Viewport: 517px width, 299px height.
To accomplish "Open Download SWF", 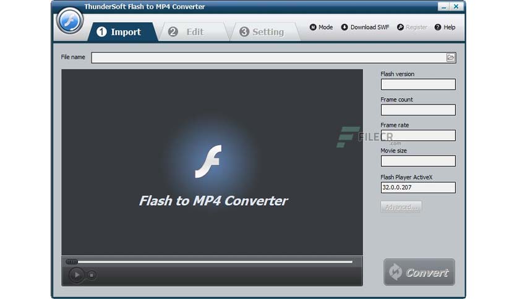I will coord(365,27).
